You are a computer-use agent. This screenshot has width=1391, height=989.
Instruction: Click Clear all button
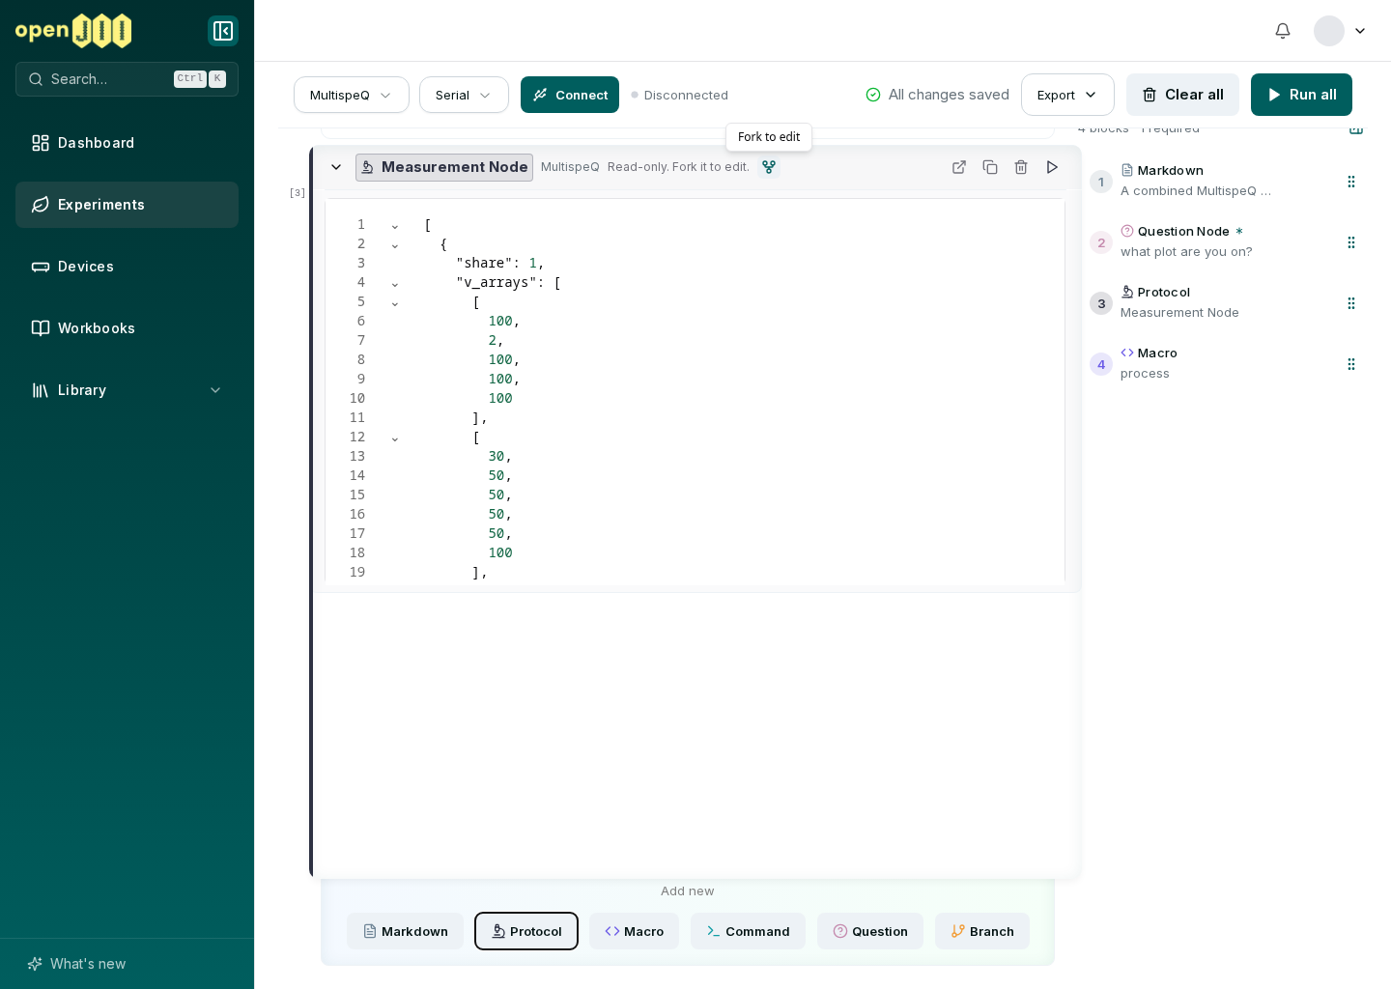click(1182, 95)
